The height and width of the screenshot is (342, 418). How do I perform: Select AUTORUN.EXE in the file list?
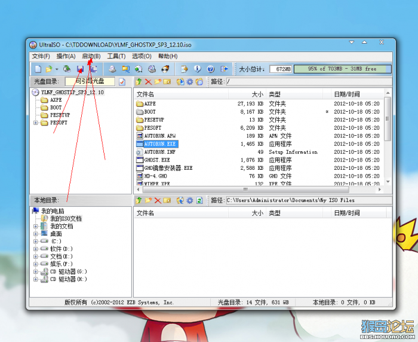[160, 144]
